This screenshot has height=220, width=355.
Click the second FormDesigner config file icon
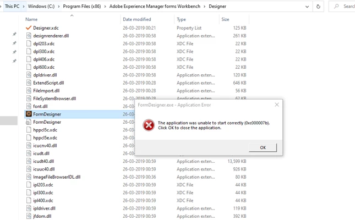29,122
